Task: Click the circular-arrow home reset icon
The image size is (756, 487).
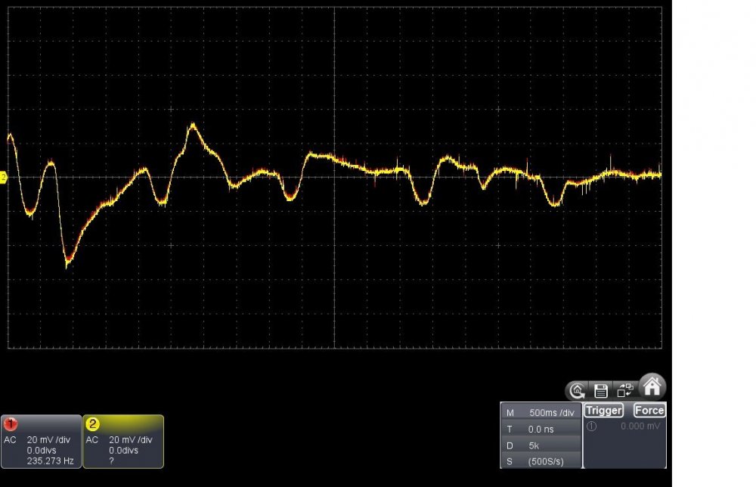Action: coord(577,391)
